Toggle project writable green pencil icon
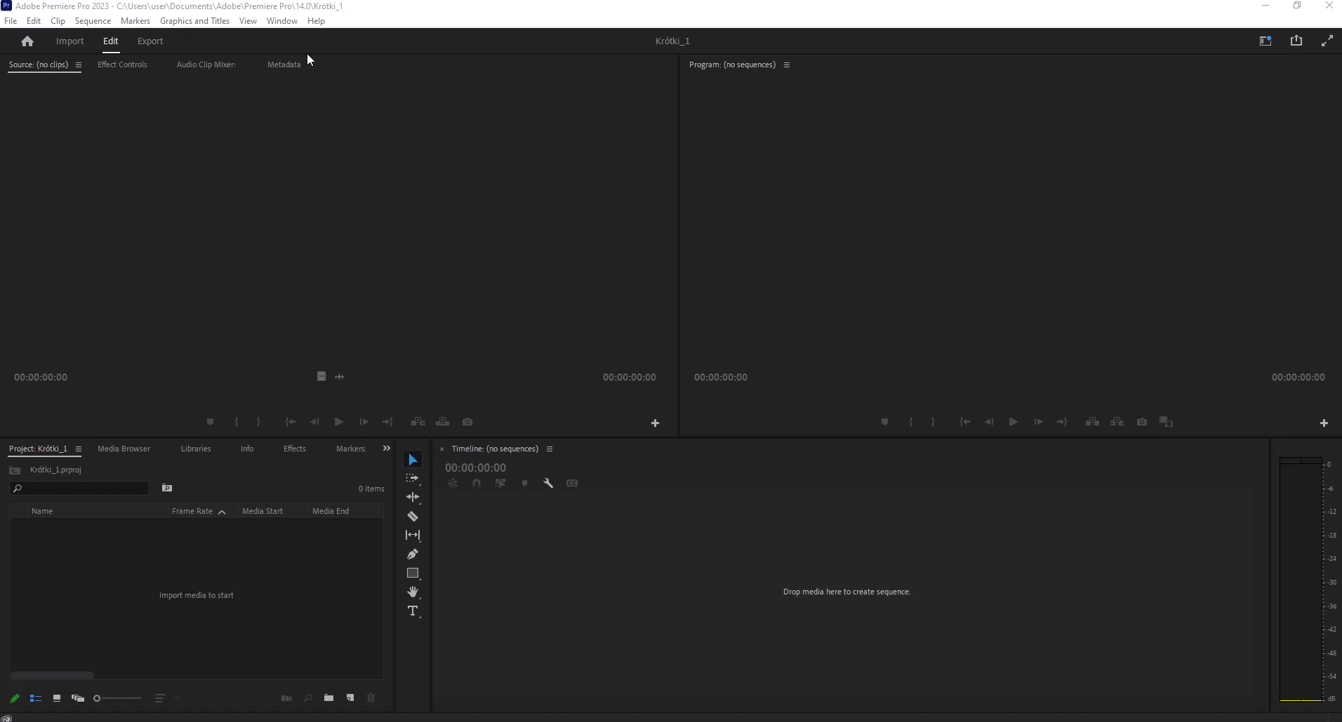The width and height of the screenshot is (1342, 722). pyautogui.click(x=15, y=698)
